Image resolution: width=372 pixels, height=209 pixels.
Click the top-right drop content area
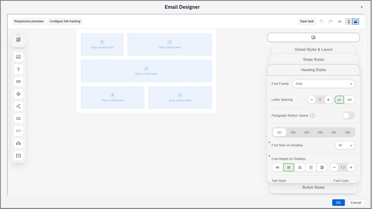(170, 45)
